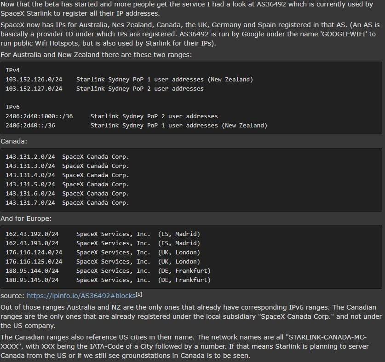This screenshot has width=385, height=362.
Task: Select the 188.95.144.0/24 Frankfurt range
Action: tap(32, 271)
